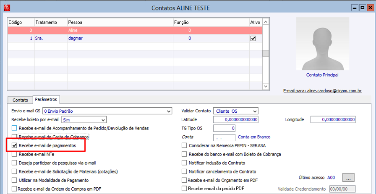Open the Envio e-mail GS dropdown
Screen dimensions: 376x194
[x=169, y=111]
